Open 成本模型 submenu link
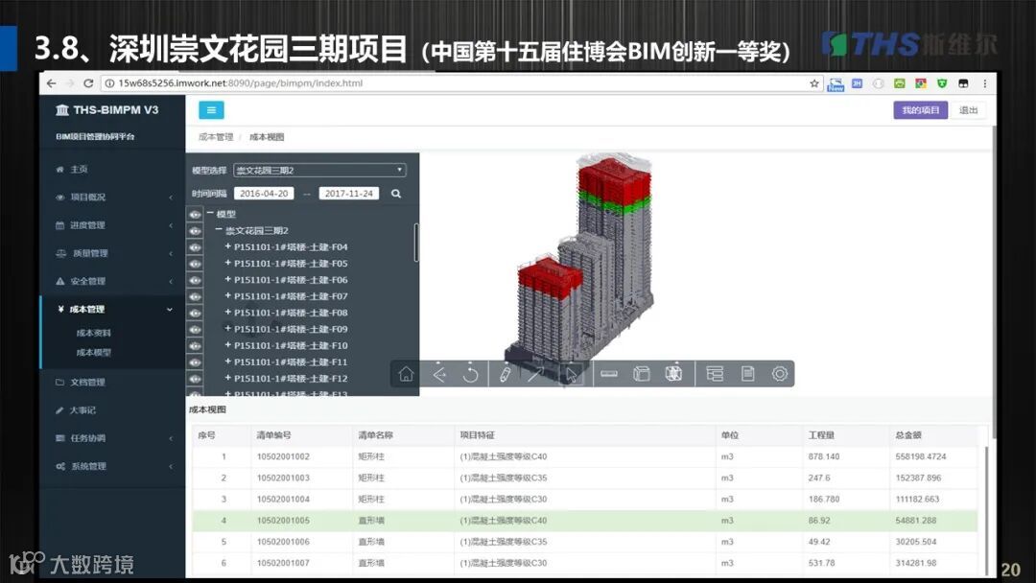Image resolution: width=1036 pixels, height=583 pixels. point(93,353)
